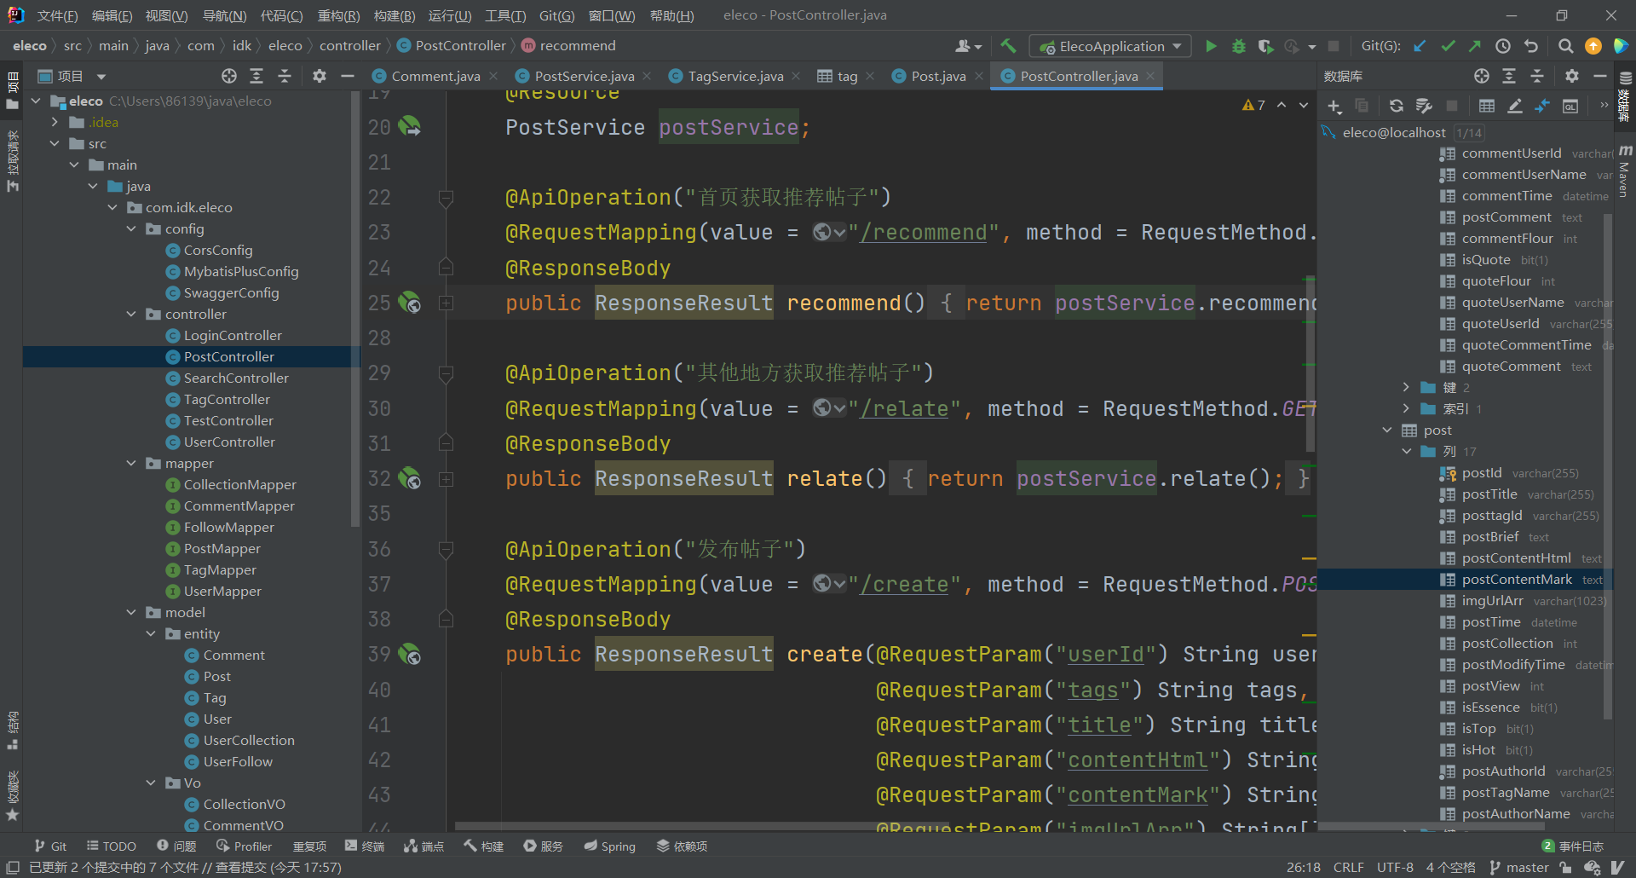Follow the /recommend URL mapping link
The height and width of the screenshot is (878, 1636).
coord(923,233)
